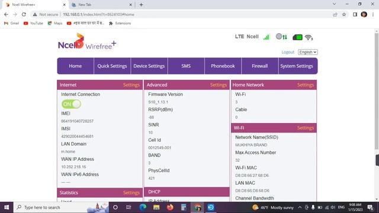Image resolution: width=379 pixels, height=213 pixels.
Task: Open Settings in the Statistics panel
Action: (131, 193)
